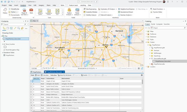Toggle World Navigation Map visibility
This screenshot has height=112, width=187.
pyautogui.click(x=4, y=50)
